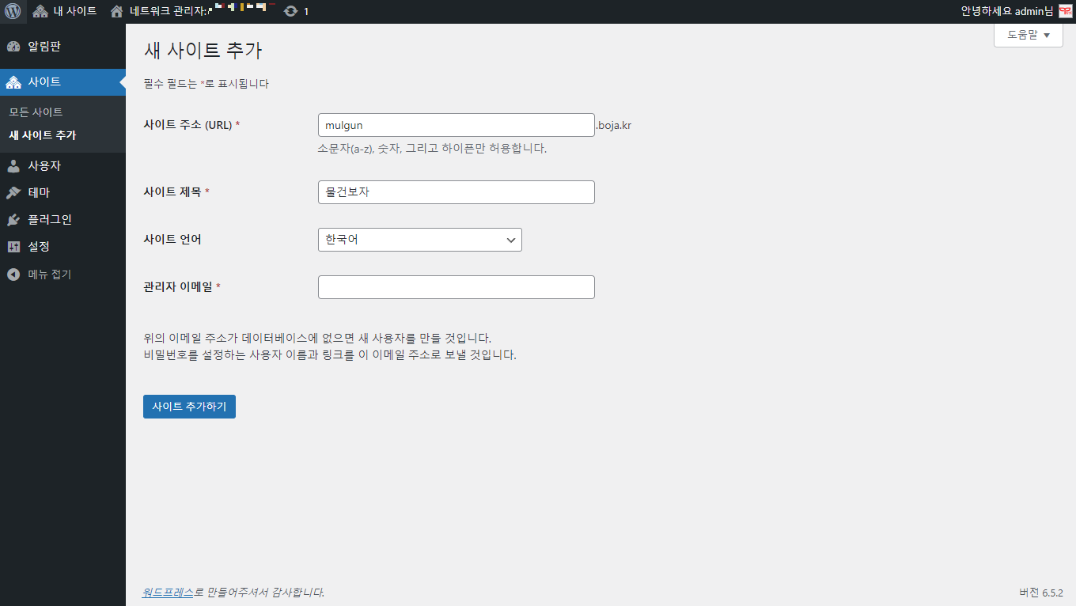Click the 알림판 dashboard icon
Screen dimensions: 1076x606
[x=13, y=47]
